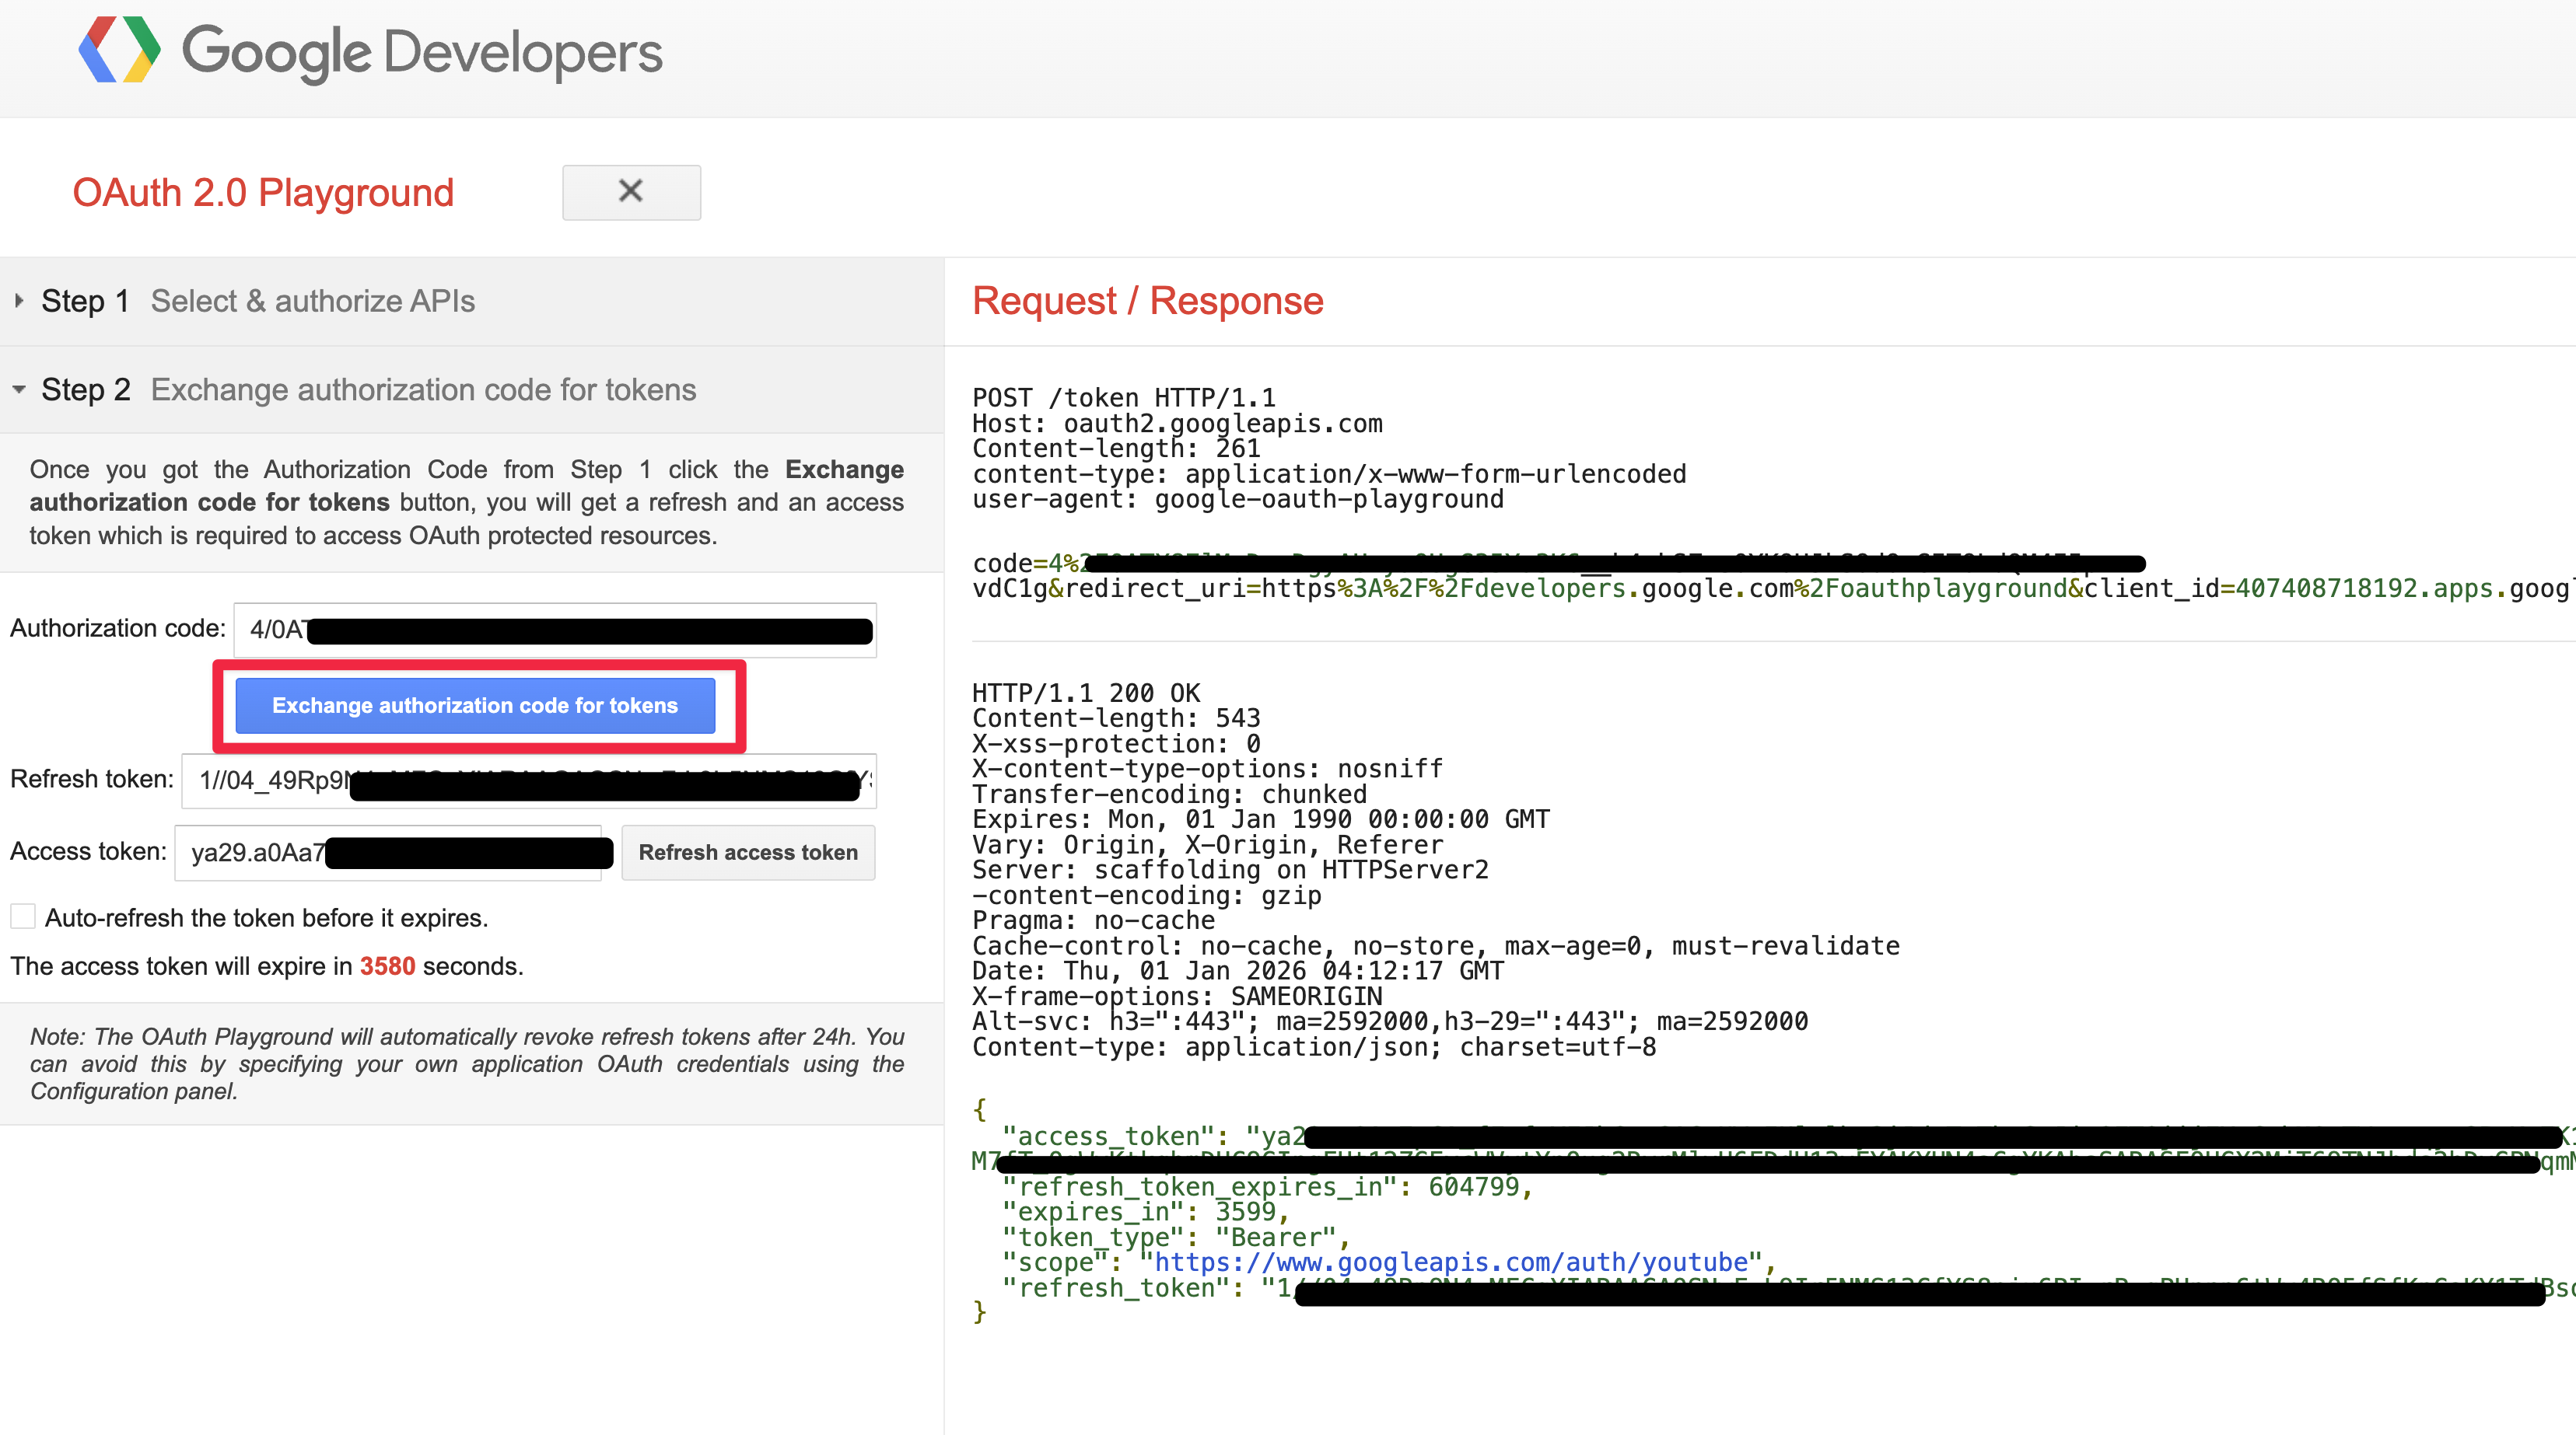Click the red 3580 seconds expiry counter
2576x1435 pixels.
pos(387,966)
